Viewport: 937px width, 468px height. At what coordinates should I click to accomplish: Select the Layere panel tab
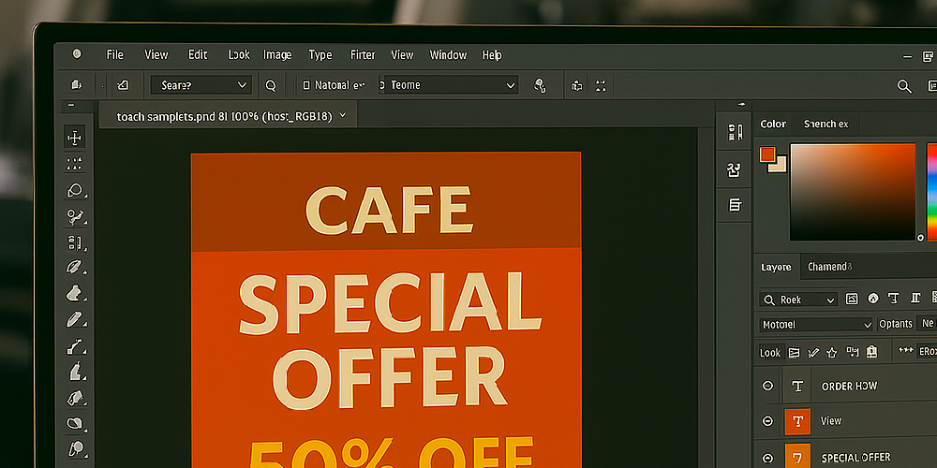tap(776, 268)
